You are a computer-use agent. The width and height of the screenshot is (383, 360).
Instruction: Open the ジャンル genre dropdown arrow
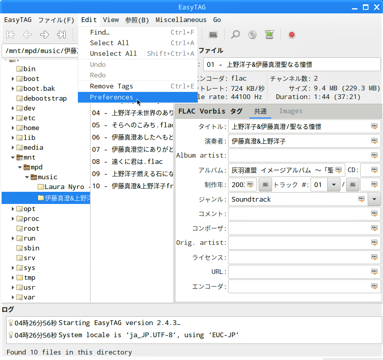point(374,199)
